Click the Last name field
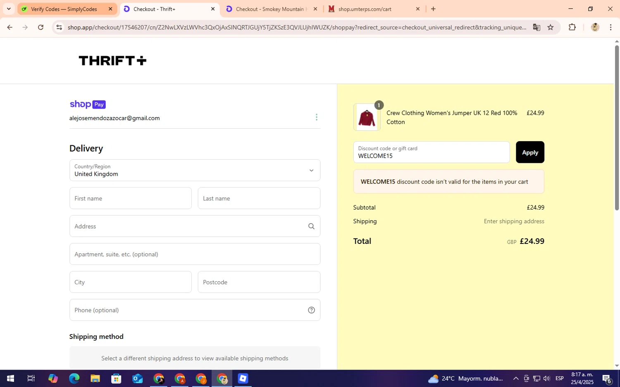 coord(259,198)
